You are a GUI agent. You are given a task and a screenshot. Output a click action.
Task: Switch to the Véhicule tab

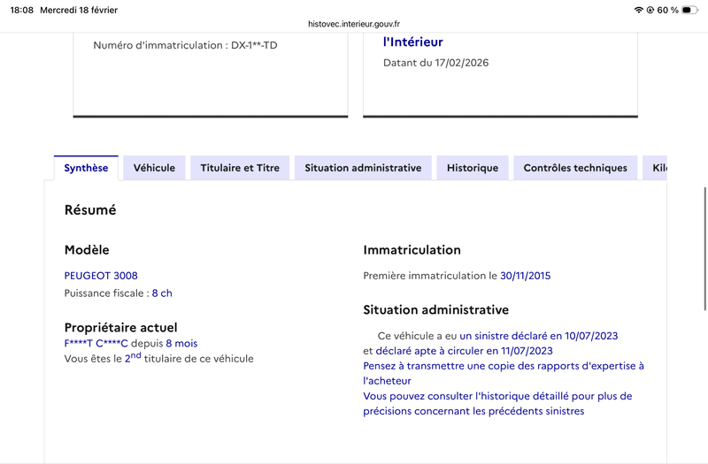point(154,168)
